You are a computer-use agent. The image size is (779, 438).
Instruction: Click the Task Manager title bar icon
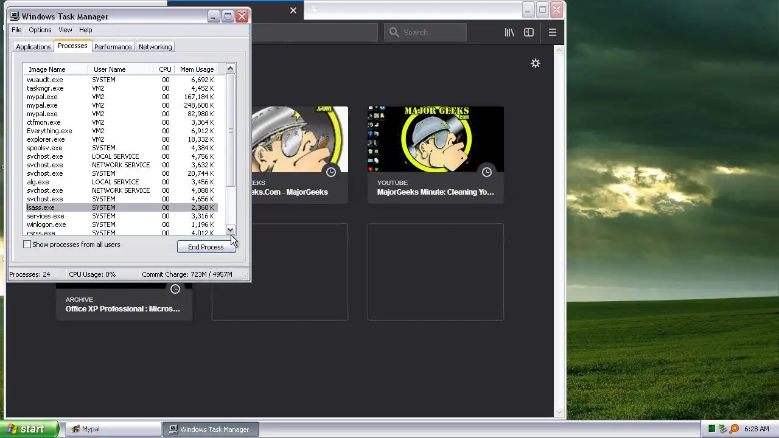pyautogui.click(x=15, y=16)
